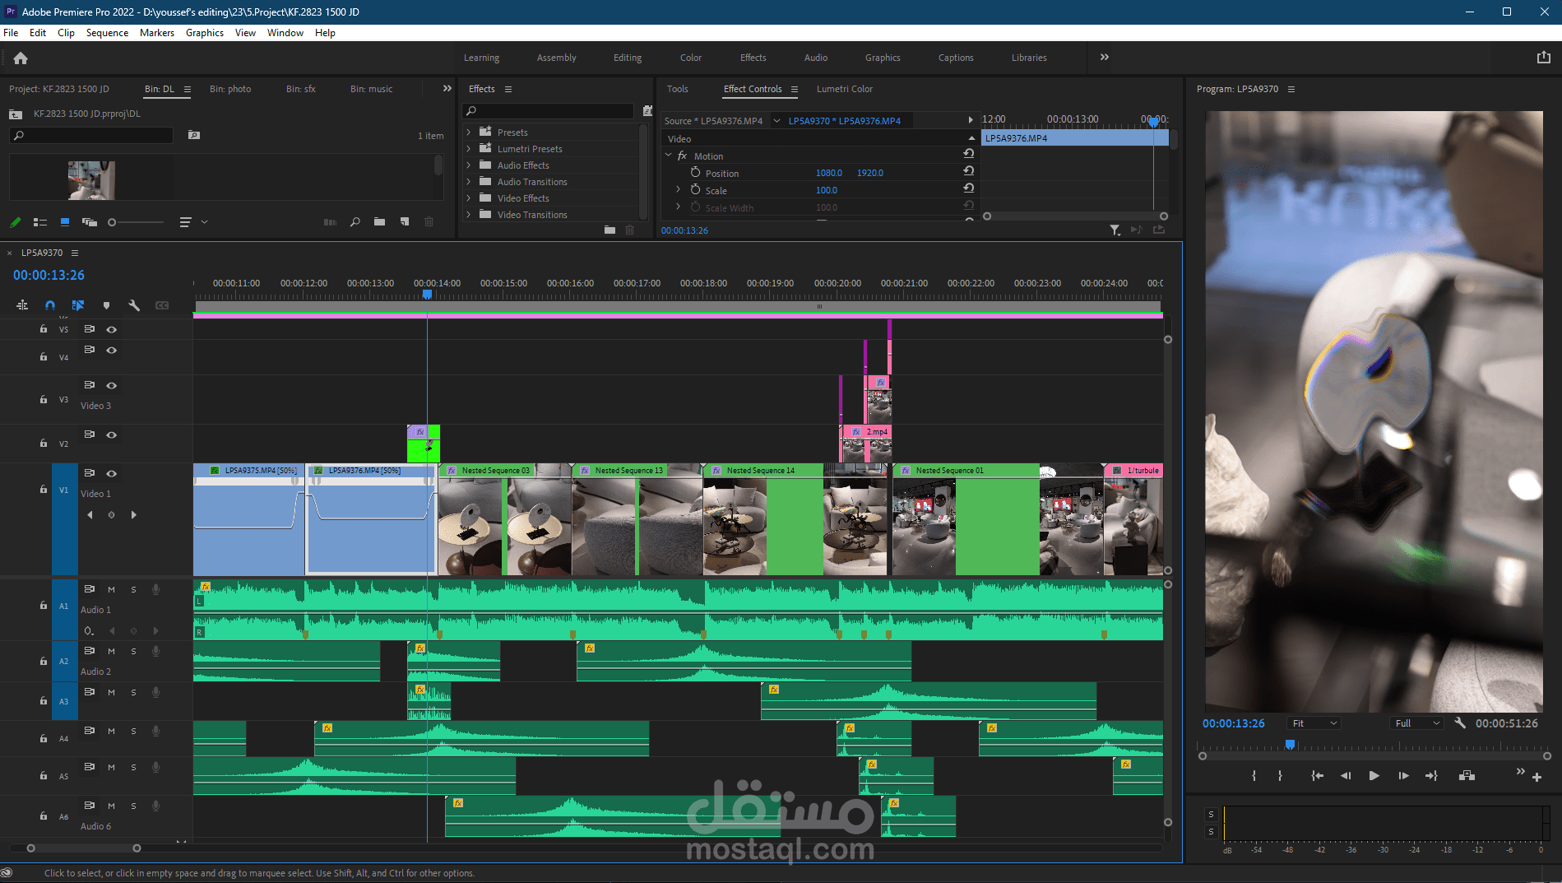The height and width of the screenshot is (883, 1562).
Task: Open Program Monitor Button Editor plus
Action: [1537, 778]
